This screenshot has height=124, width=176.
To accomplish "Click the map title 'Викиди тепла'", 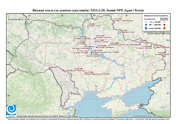I will point(43,10).
